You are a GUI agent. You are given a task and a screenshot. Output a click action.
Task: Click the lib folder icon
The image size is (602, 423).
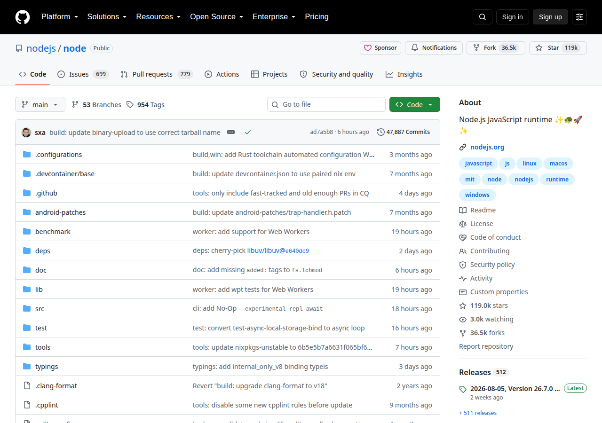(x=27, y=290)
